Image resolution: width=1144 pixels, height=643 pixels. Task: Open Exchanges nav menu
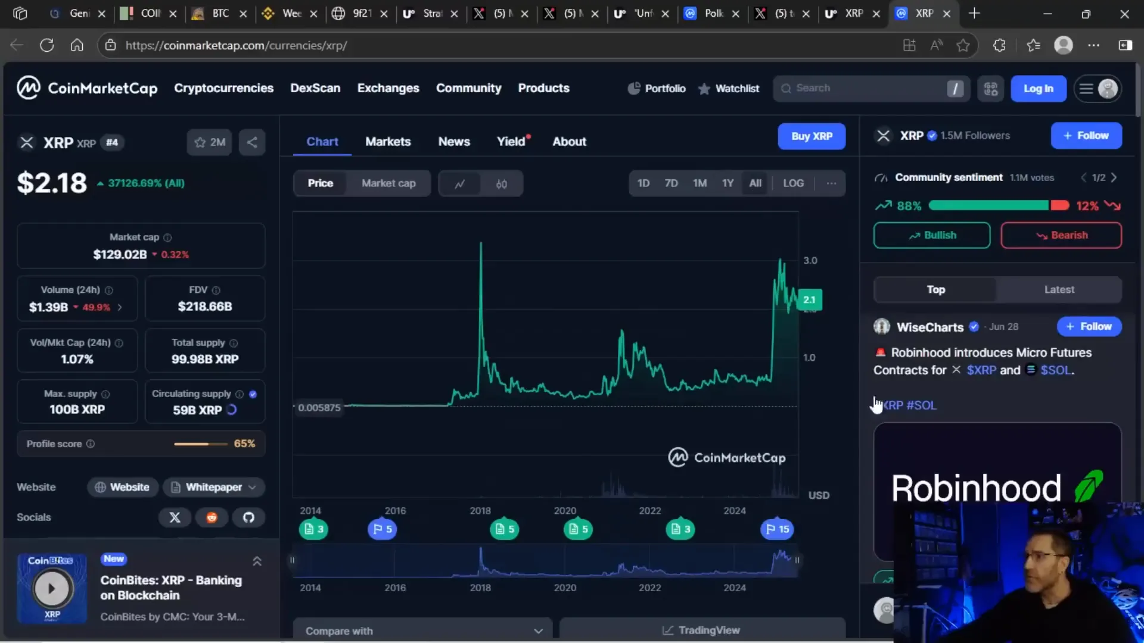[388, 88]
